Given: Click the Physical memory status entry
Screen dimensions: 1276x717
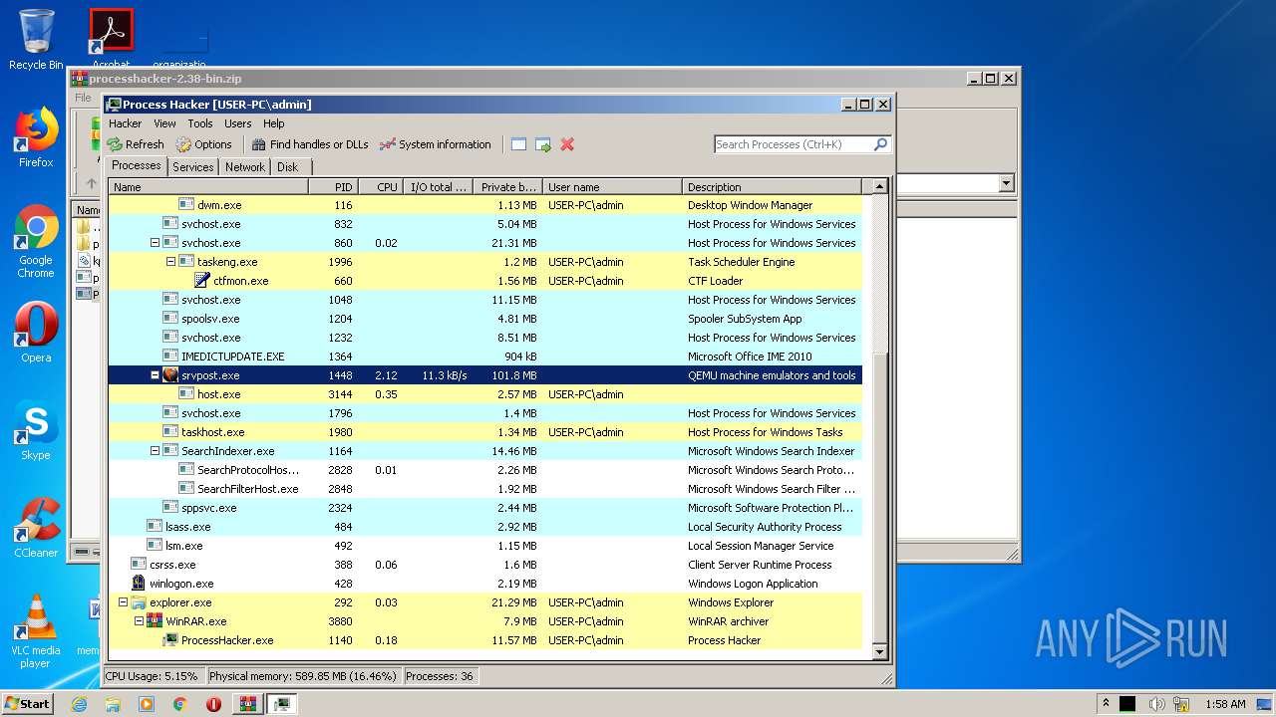Looking at the screenshot, I should [302, 676].
